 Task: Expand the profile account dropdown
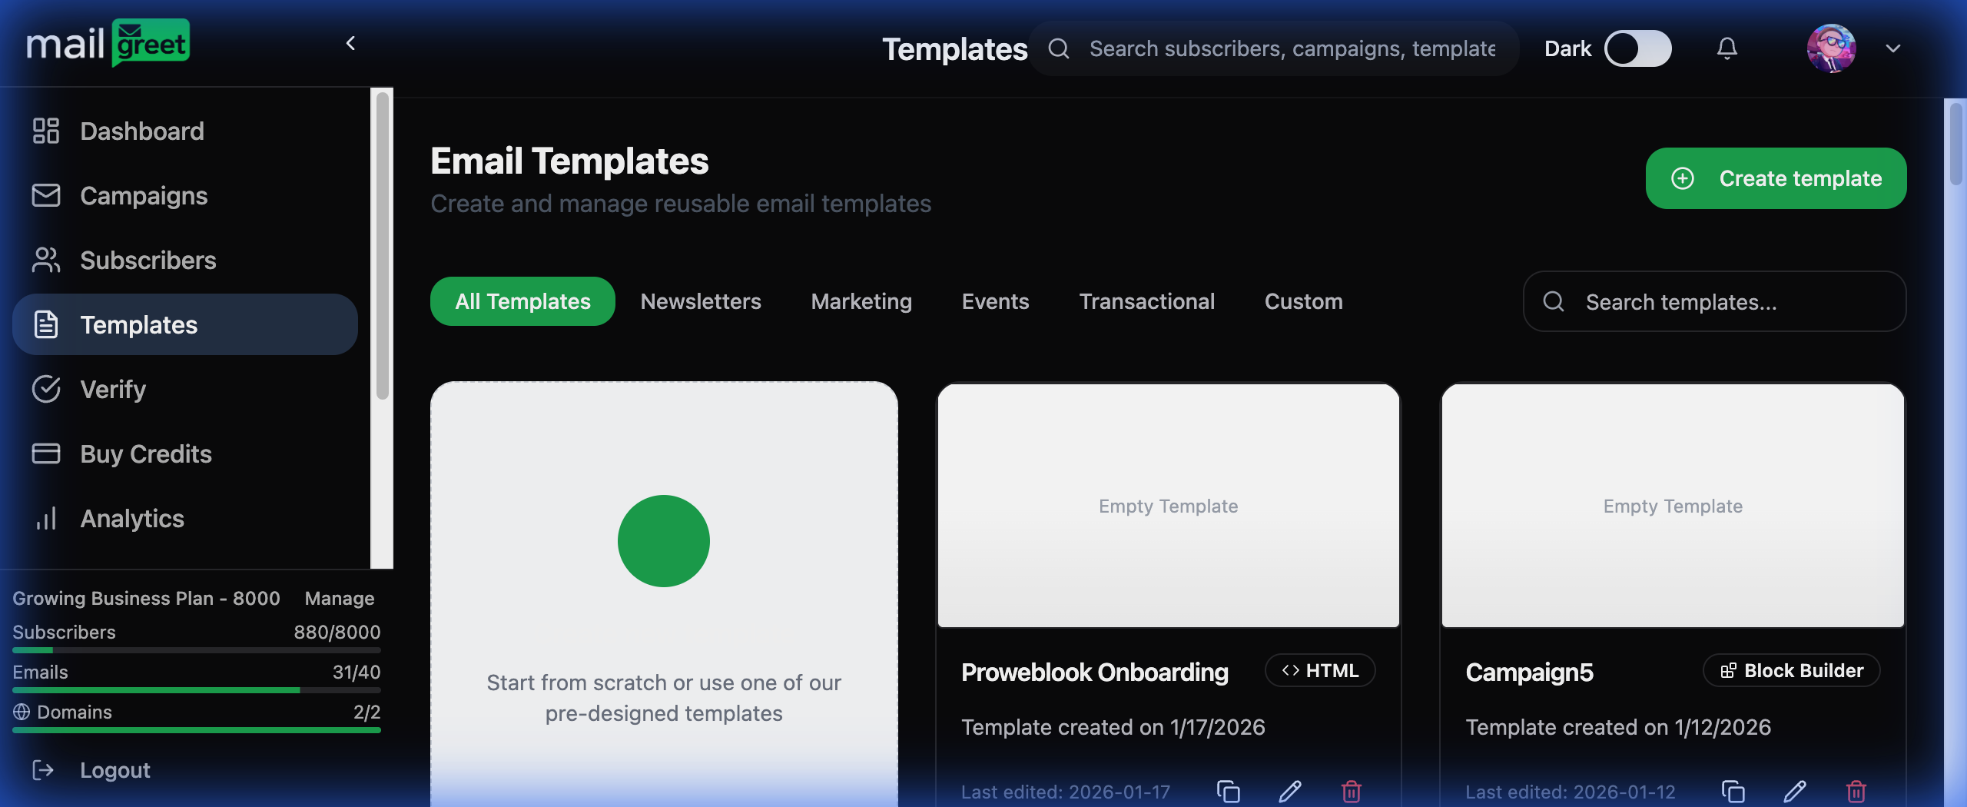(1892, 48)
